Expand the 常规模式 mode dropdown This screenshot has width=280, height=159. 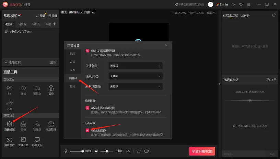(x=12, y=16)
